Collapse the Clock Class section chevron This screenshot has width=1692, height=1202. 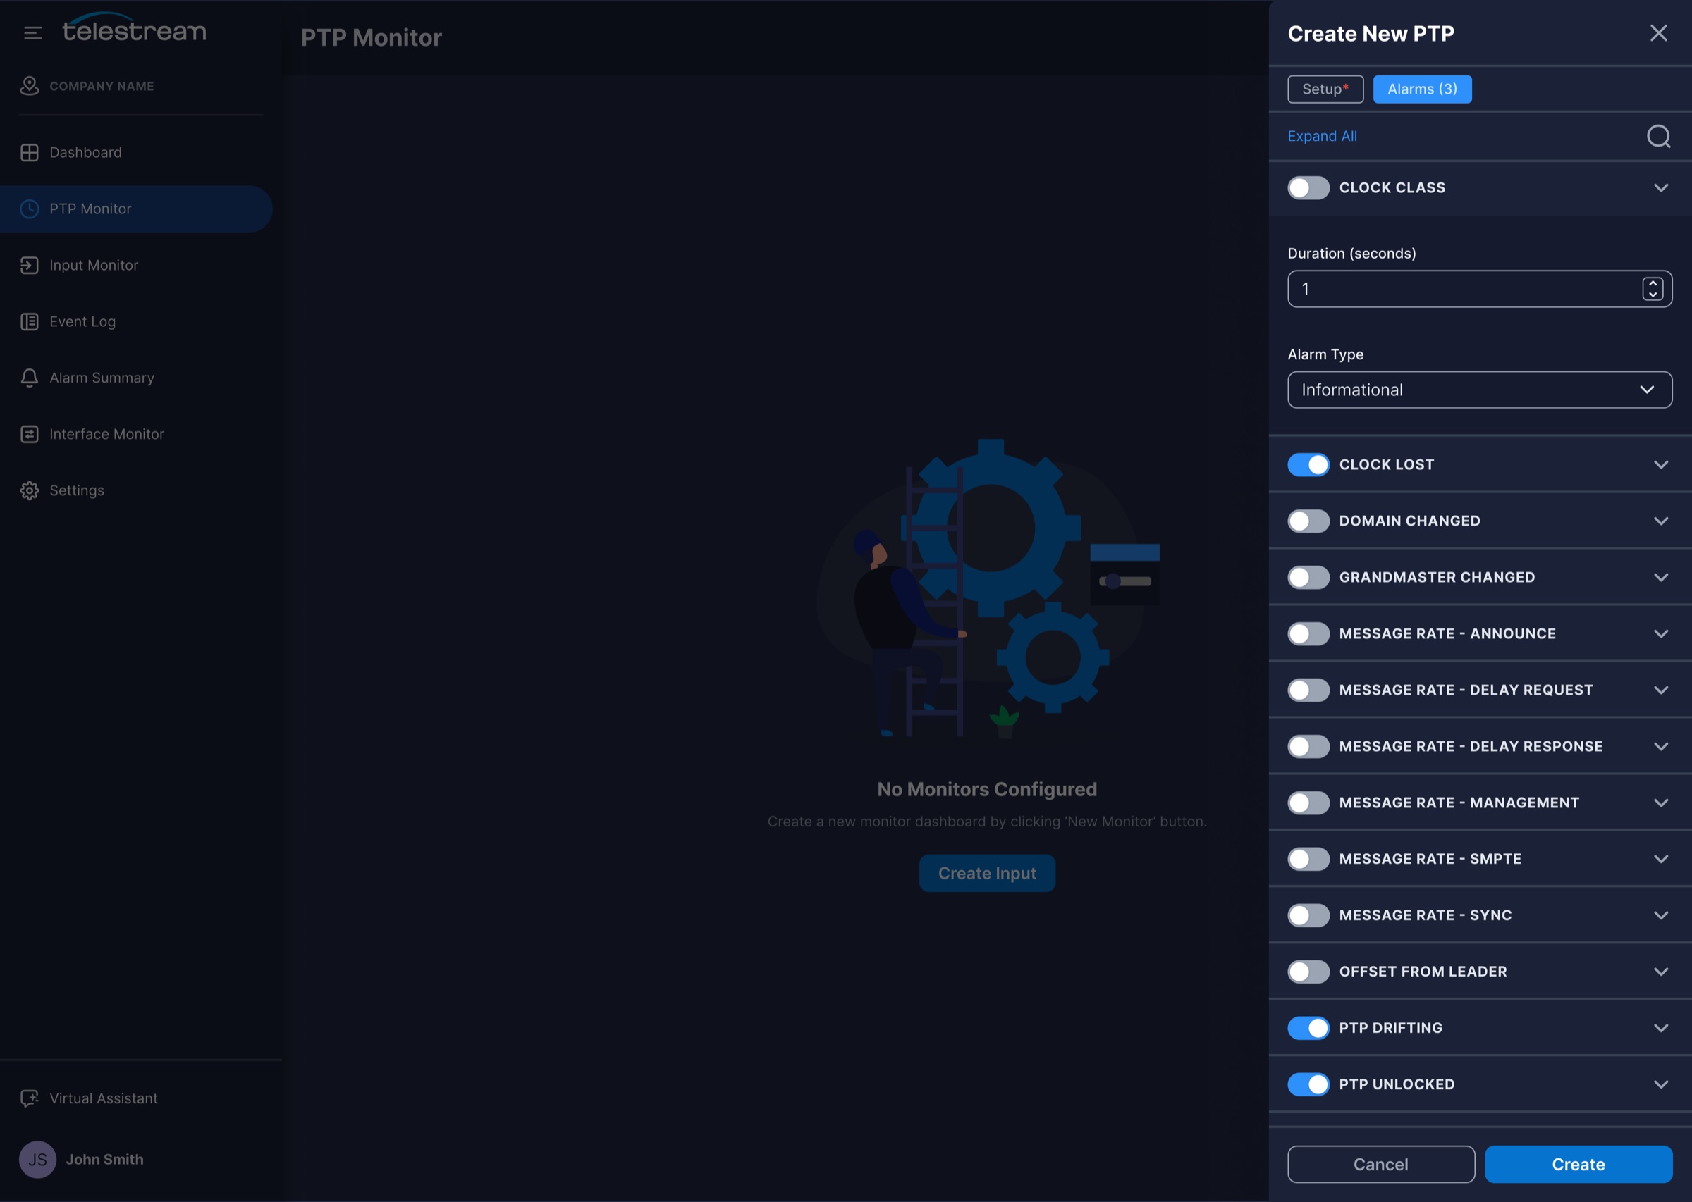[1661, 187]
